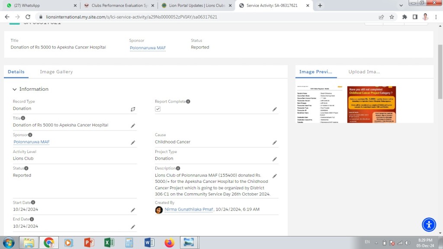Reload the page in Chrome
The width and height of the screenshot is (443, 249).
28,17
